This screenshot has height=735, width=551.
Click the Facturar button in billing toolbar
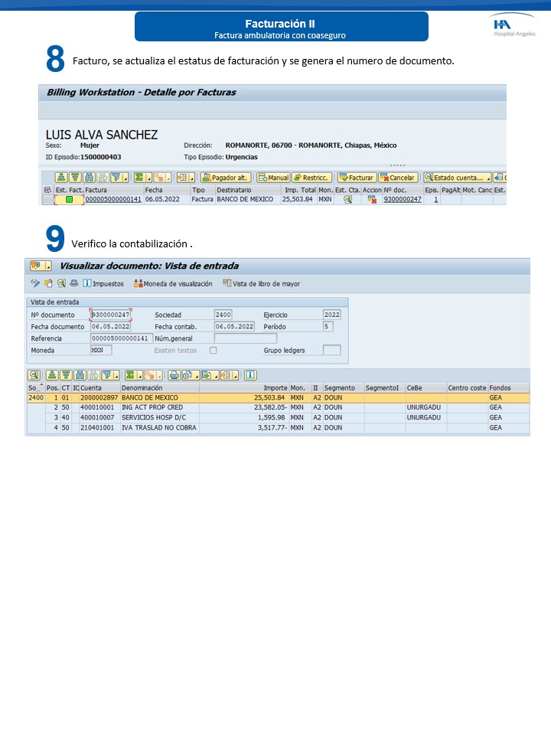(357, 178)
